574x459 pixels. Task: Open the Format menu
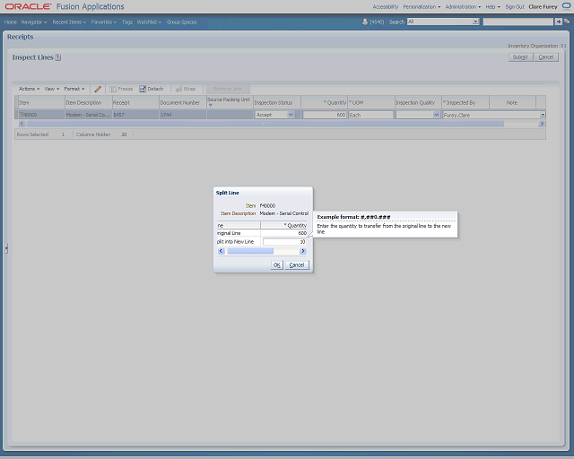(x=74, y=89)
